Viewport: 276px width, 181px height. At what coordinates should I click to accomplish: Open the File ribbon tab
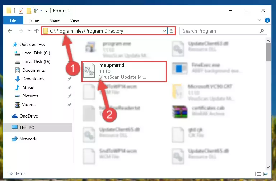coord(13,20)
